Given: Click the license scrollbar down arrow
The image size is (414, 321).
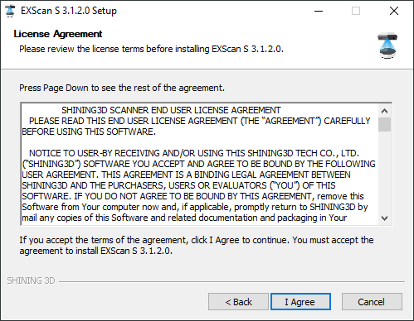Looking at the screenshot, I should coord(384,218).
